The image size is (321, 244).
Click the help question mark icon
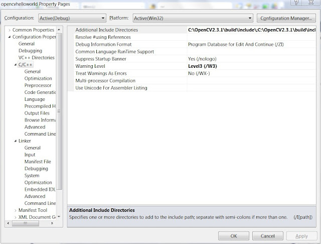pyautogui.click(x=296, y=3)
